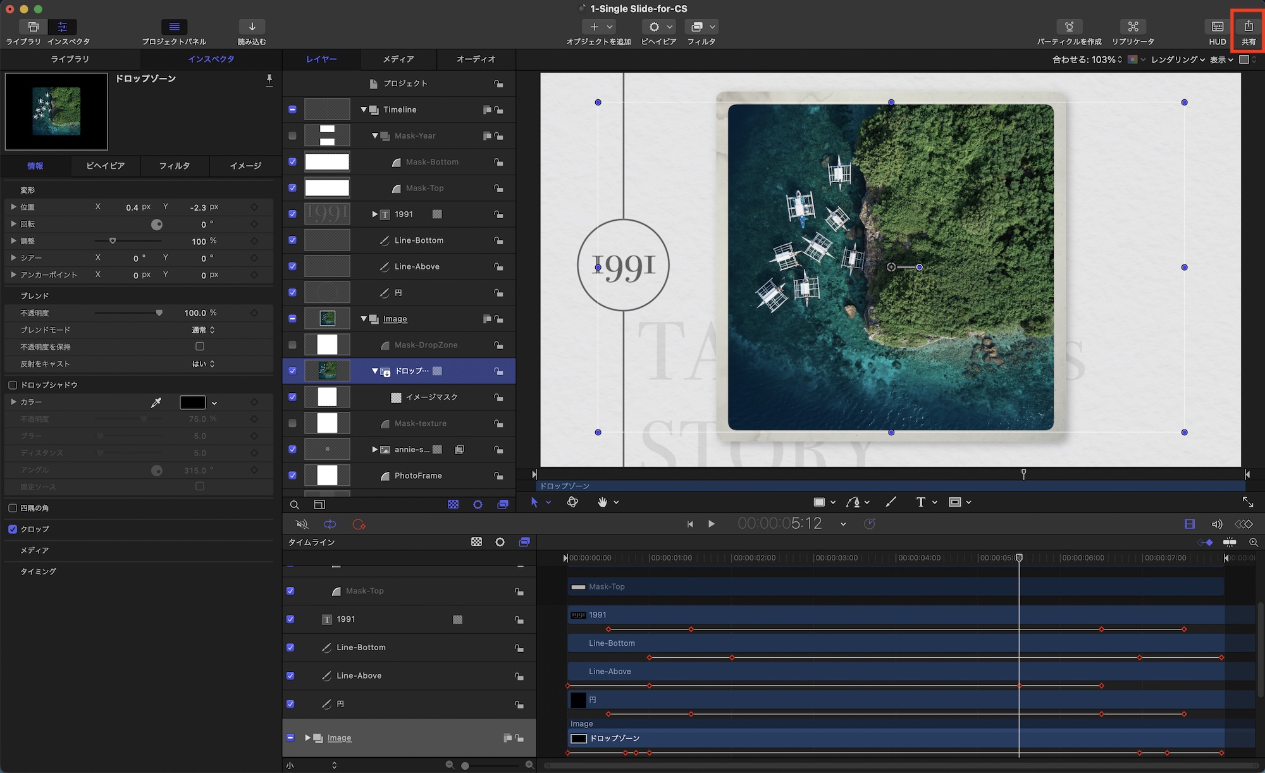Expand the Position (位置) parameter triangle
Screen dimensions: 1265x773
[13, 207]
